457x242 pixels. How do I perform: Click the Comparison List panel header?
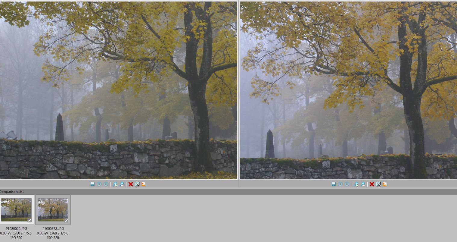[x=229, y=192]
